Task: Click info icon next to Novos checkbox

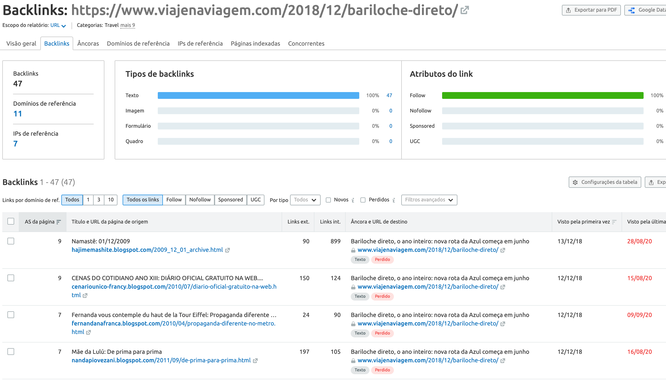Action: pos(353,200)
